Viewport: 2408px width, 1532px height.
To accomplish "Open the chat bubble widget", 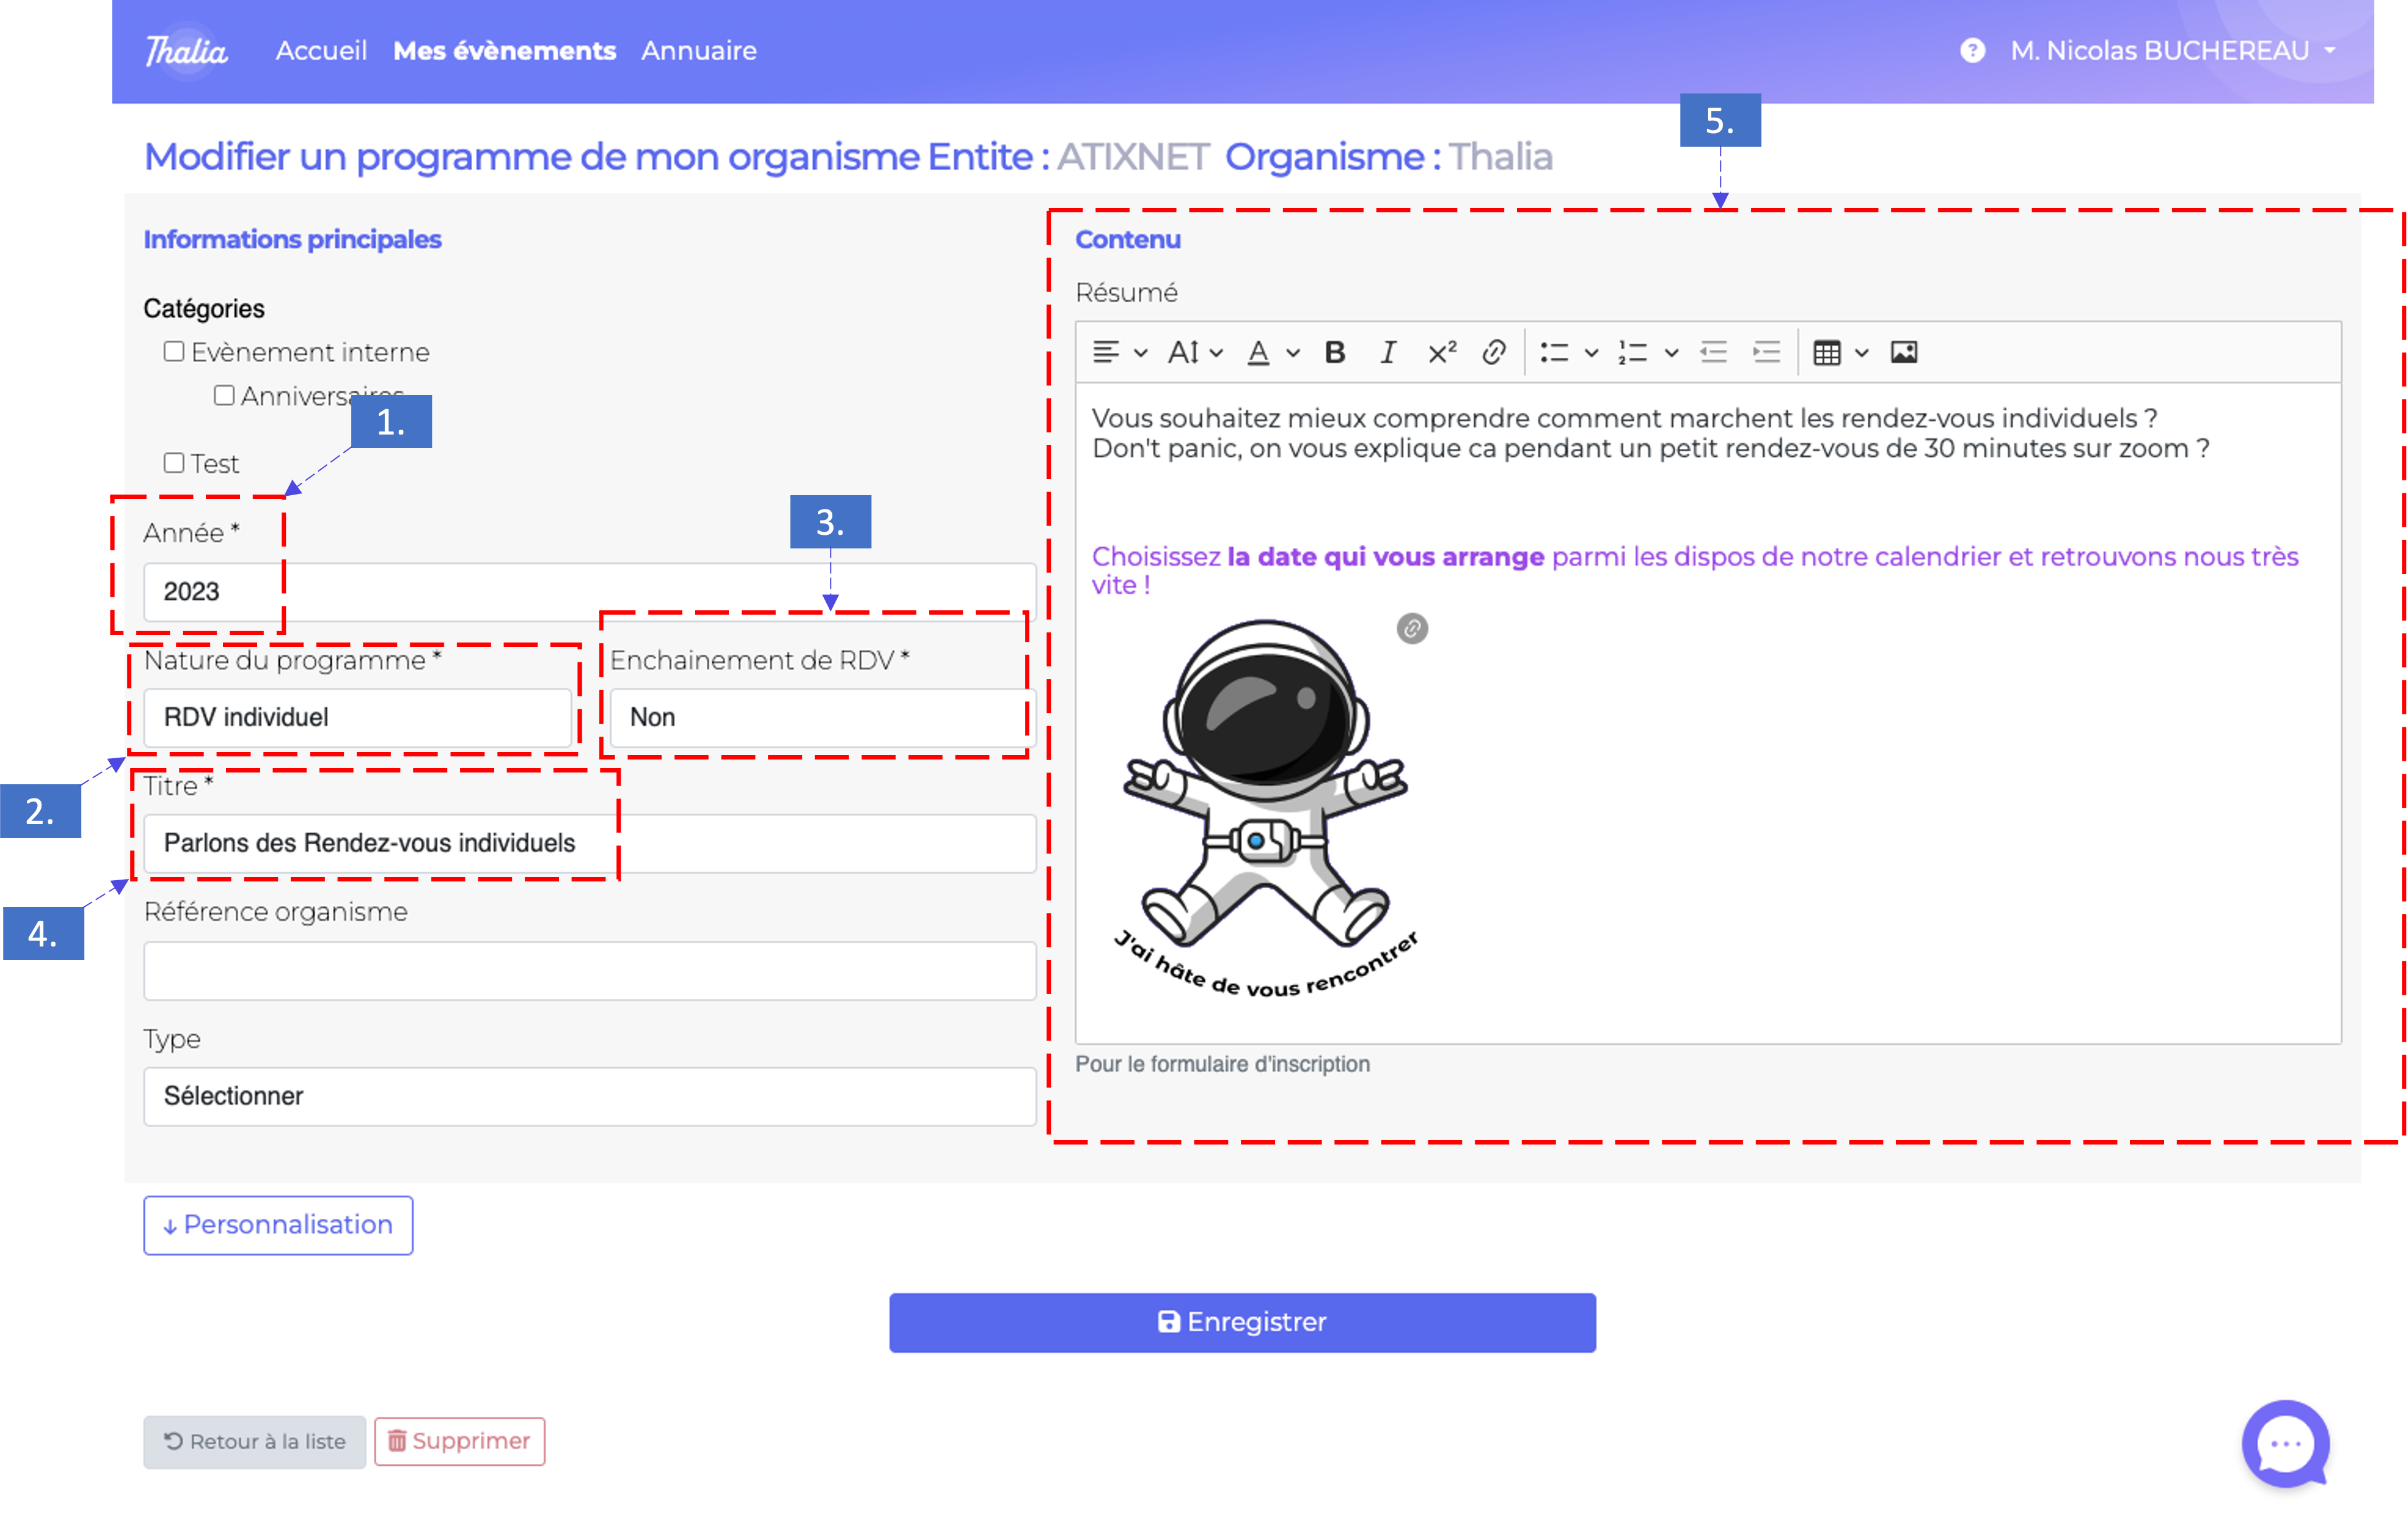I will point(2285,1443).
